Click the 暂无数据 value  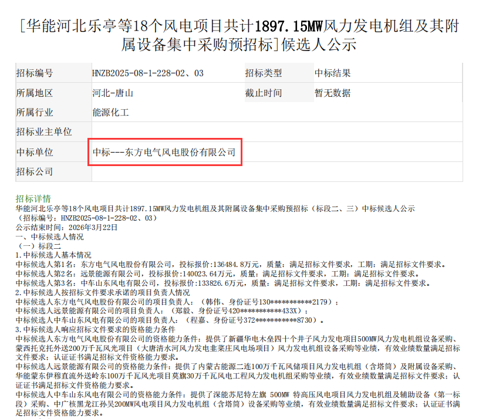point(333,93)
